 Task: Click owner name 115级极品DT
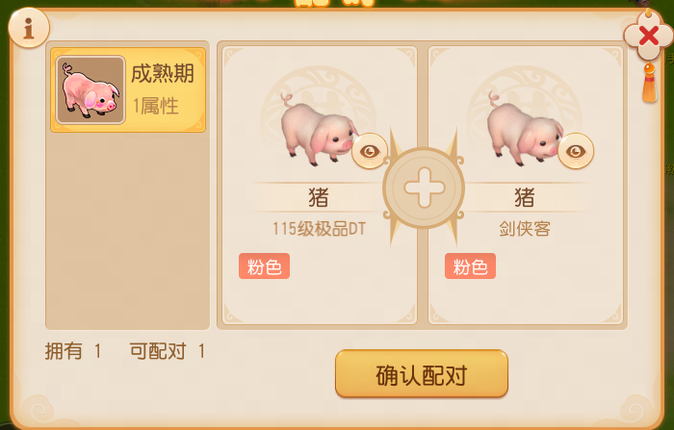319,229
